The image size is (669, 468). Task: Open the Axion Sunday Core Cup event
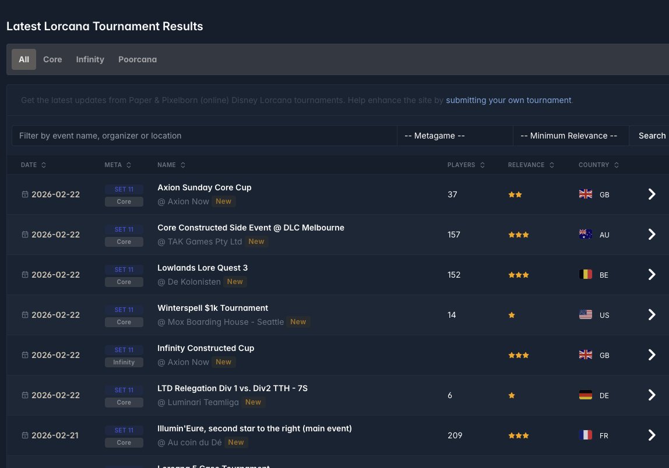pos(205,187)
